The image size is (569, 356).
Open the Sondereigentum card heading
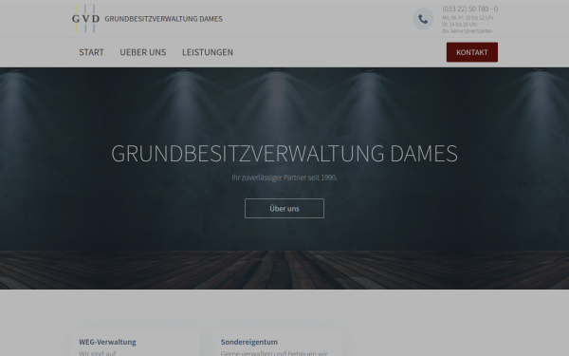249,342
